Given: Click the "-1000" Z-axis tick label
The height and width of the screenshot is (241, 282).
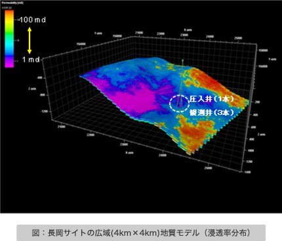Looking at the screenshot, I should (250, 150).
